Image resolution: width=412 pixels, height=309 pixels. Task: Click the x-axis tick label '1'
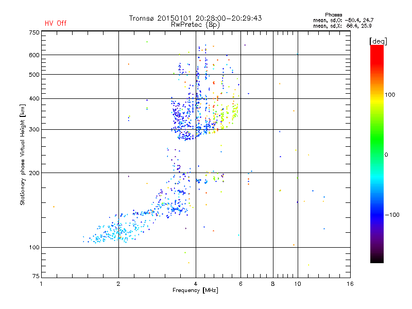(x=41, y=284)
